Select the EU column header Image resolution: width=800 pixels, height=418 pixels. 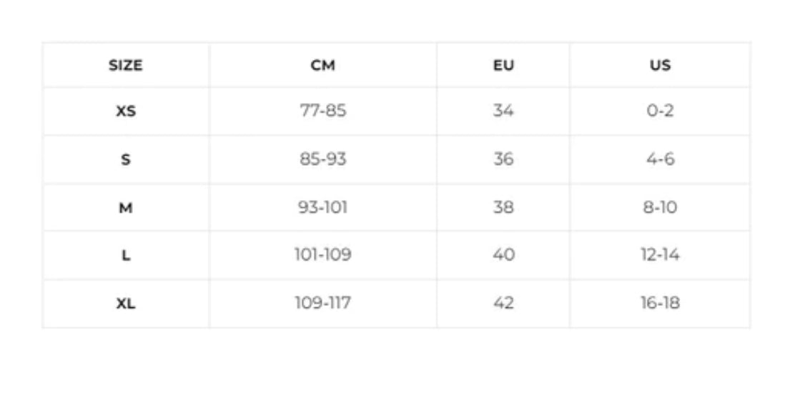click(x=503, y=66)
